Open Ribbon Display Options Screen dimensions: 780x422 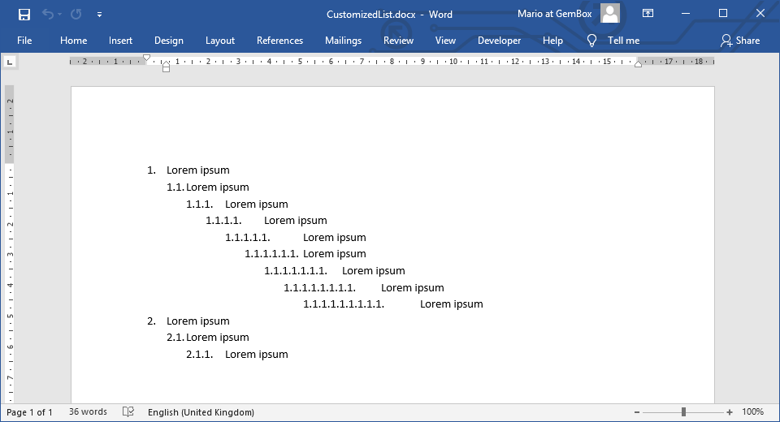(648, 14)
